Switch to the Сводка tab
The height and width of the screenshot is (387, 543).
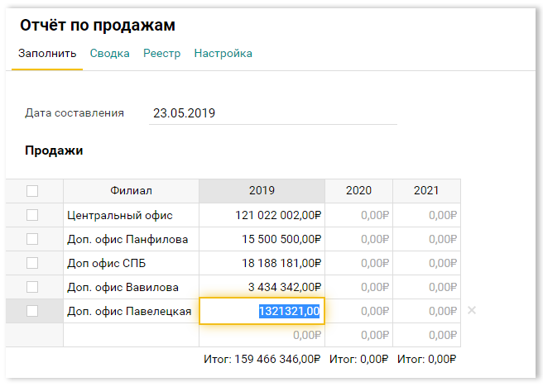(x=110, y=53)
